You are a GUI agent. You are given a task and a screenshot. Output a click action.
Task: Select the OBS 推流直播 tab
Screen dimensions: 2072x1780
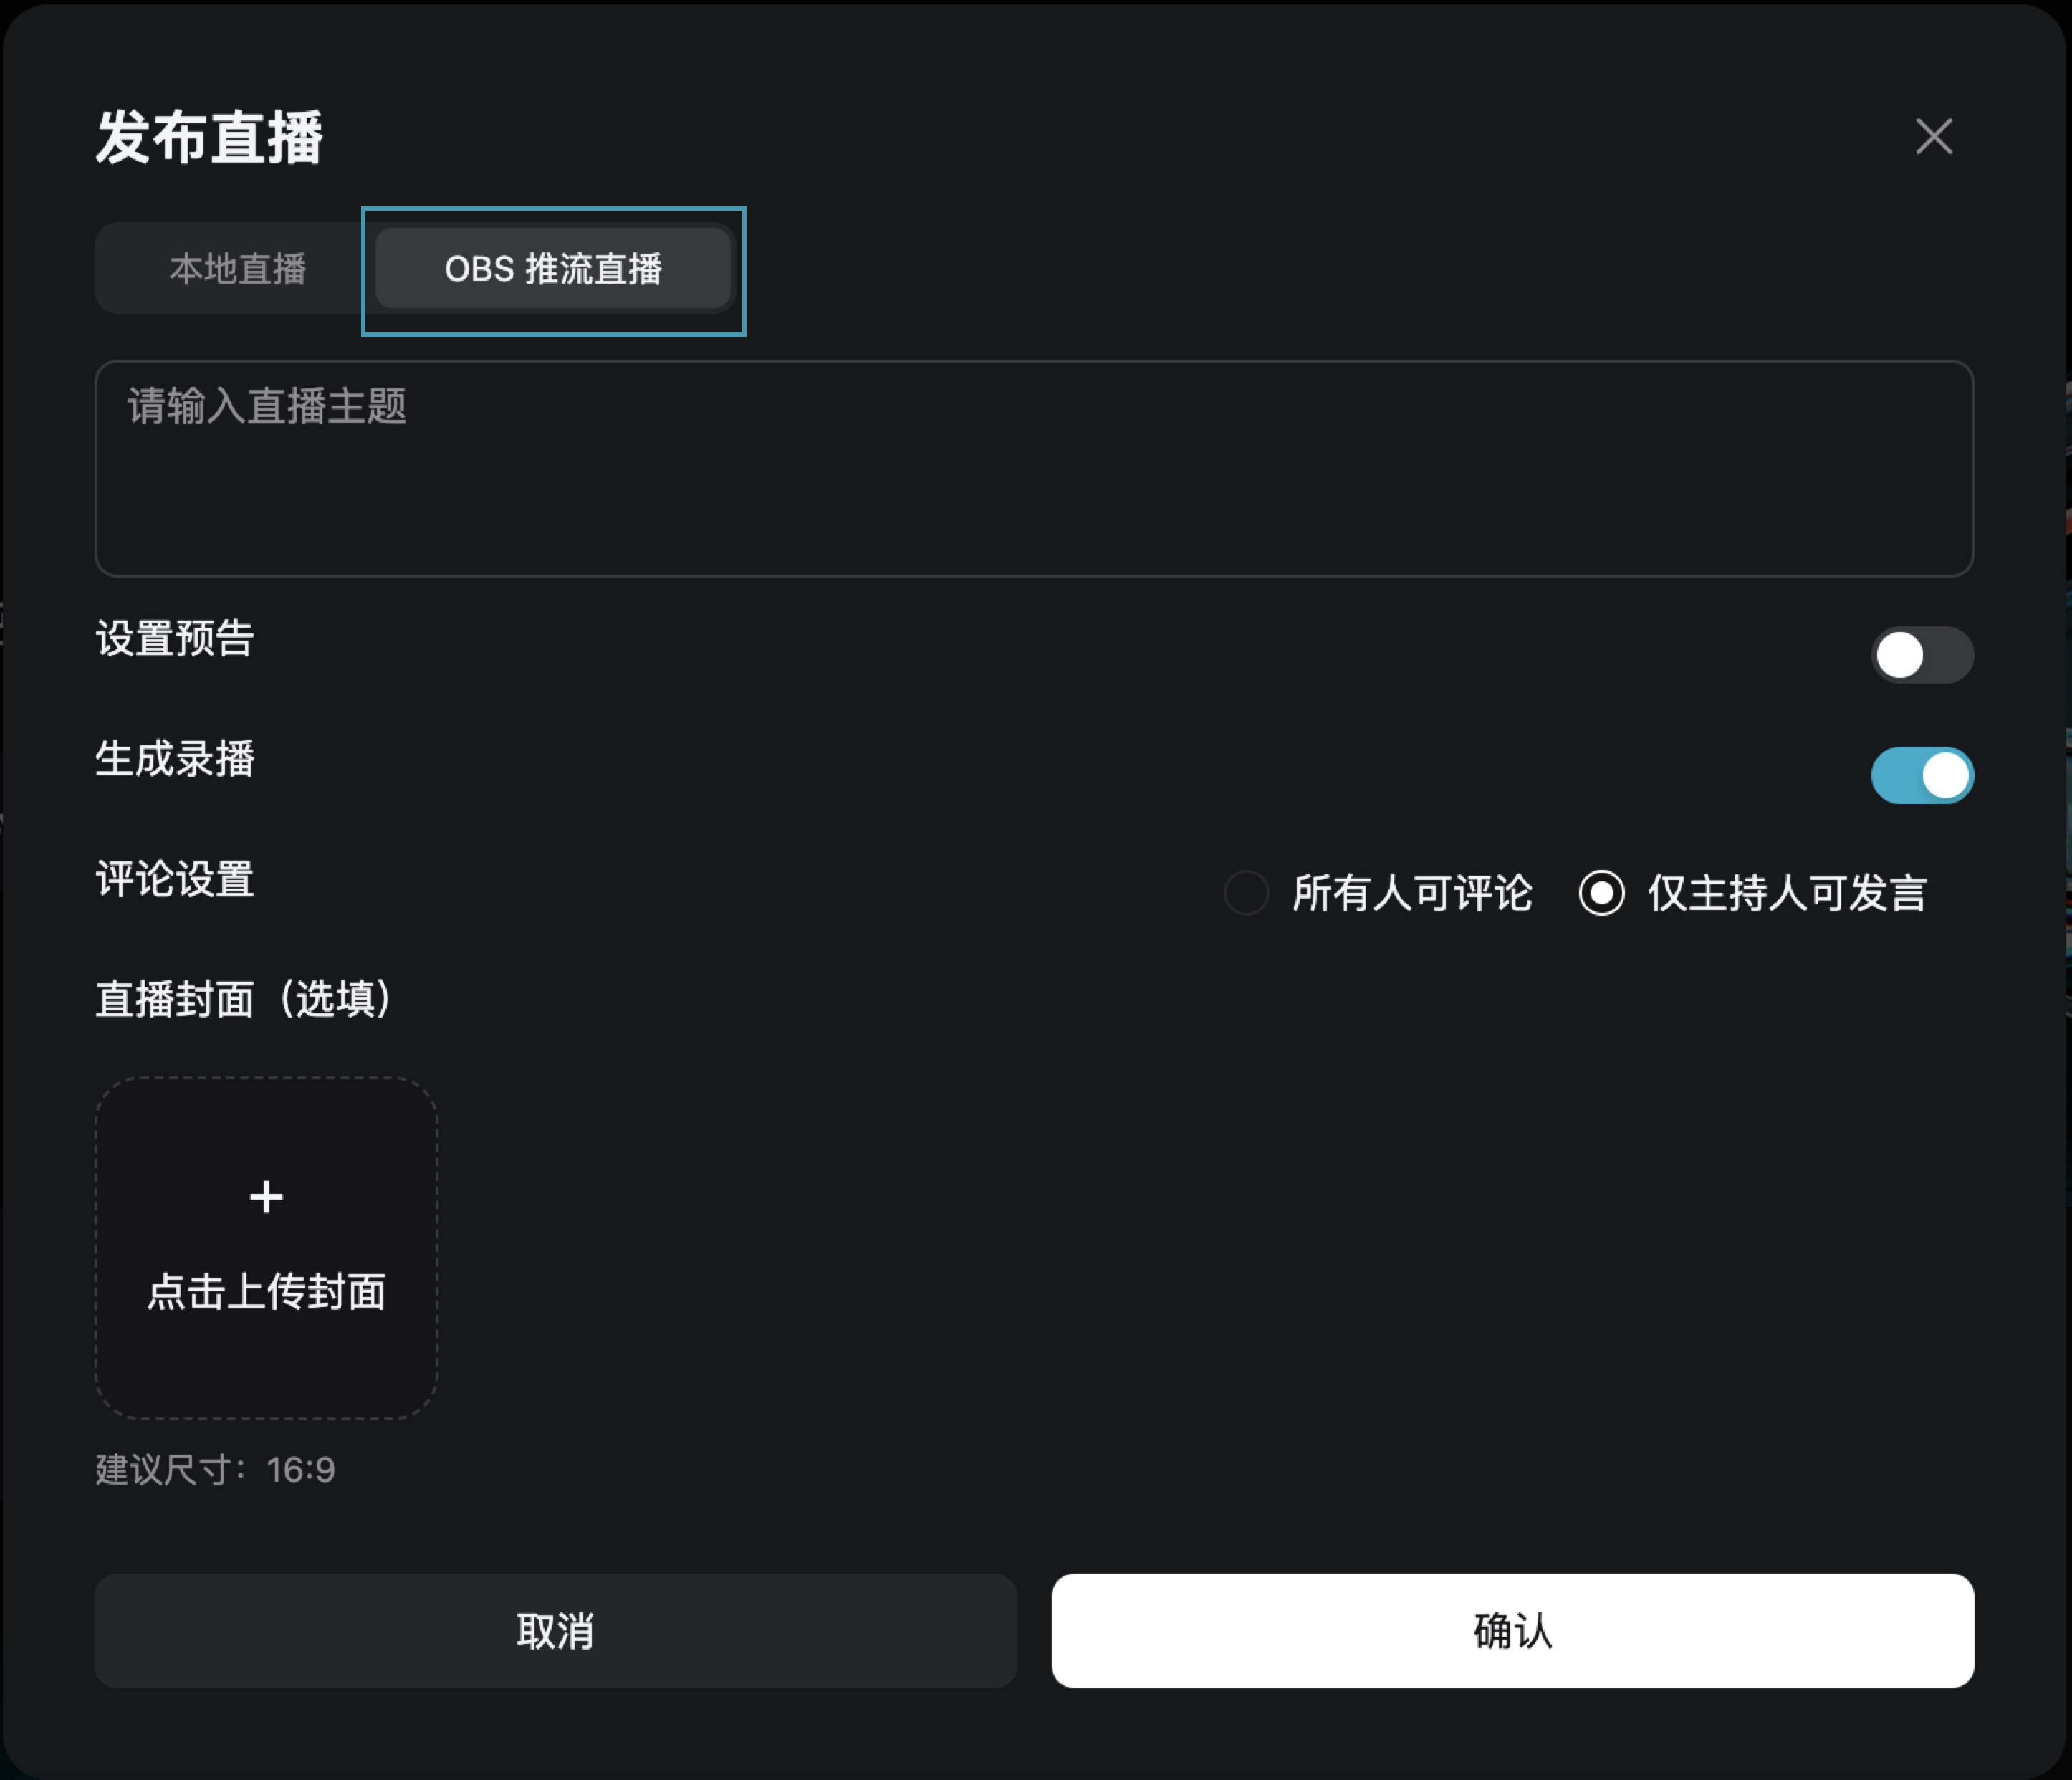click(x=553, y=269)
